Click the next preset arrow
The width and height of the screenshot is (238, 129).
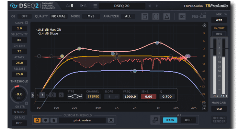click(x=158, y=6)
